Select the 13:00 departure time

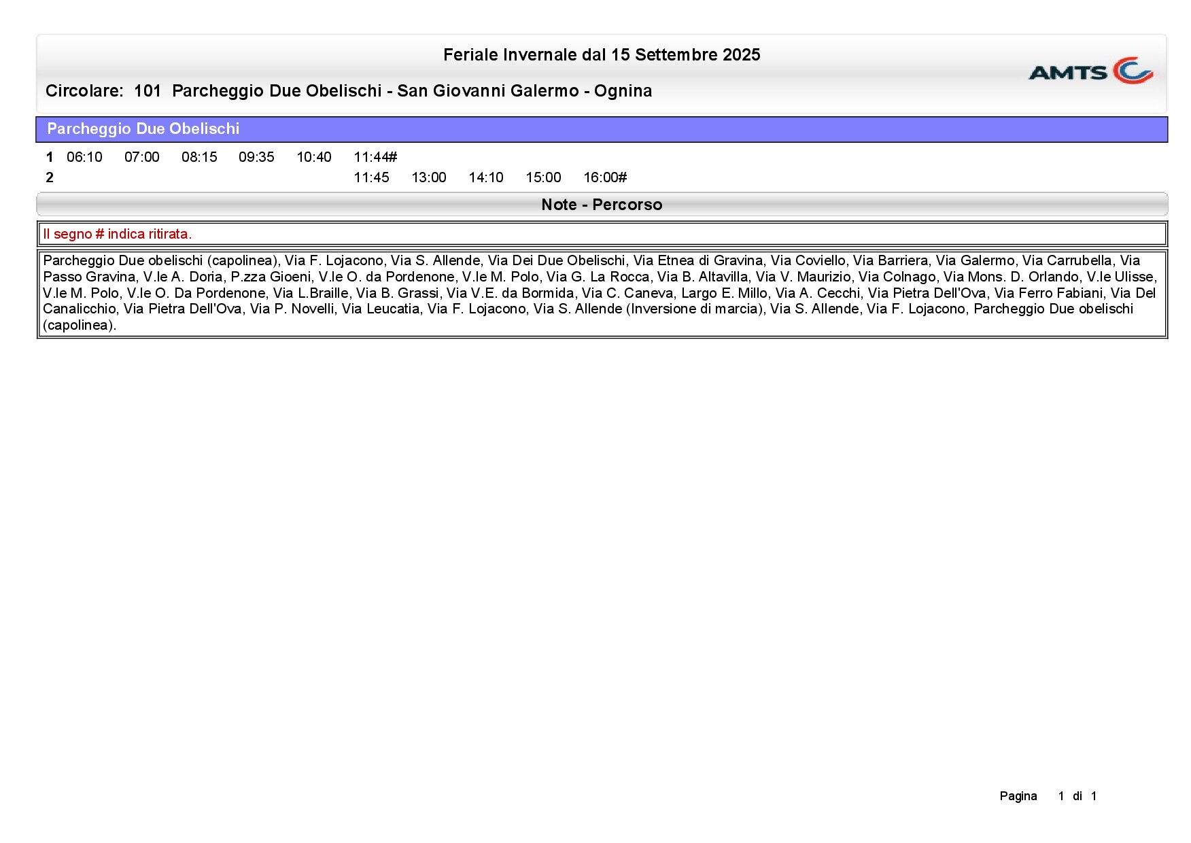coord(429,177)
